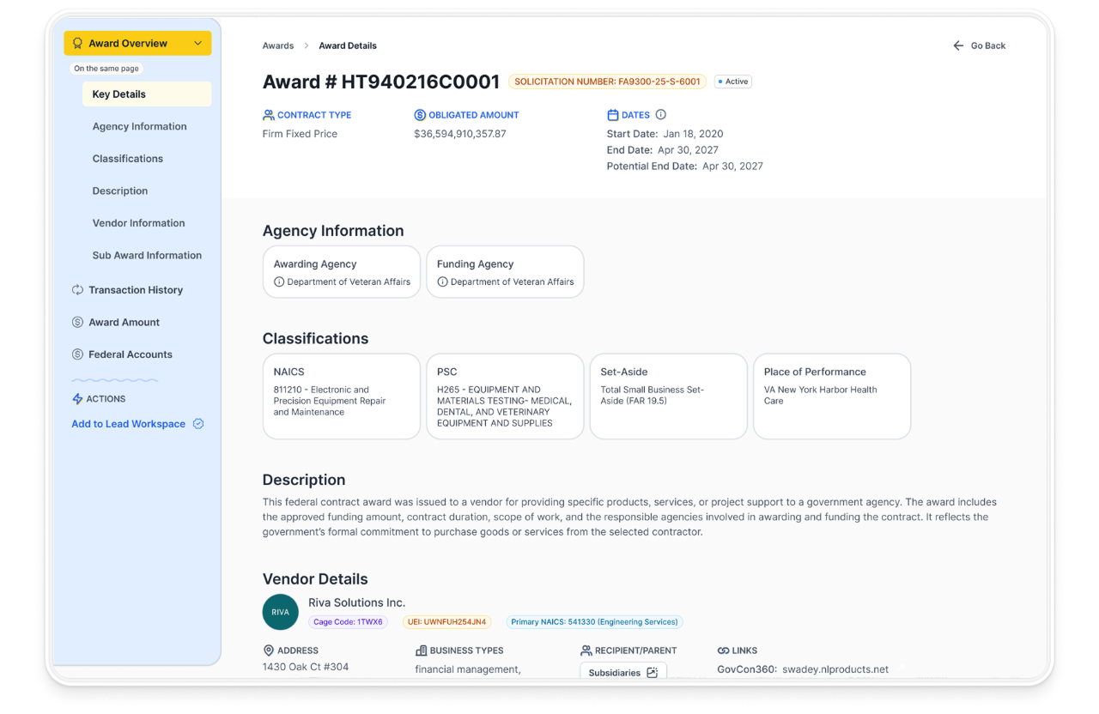Open Award Amount section
Image resolution: width=1099 pixels, height=714 pixels.
coord(124,323)
